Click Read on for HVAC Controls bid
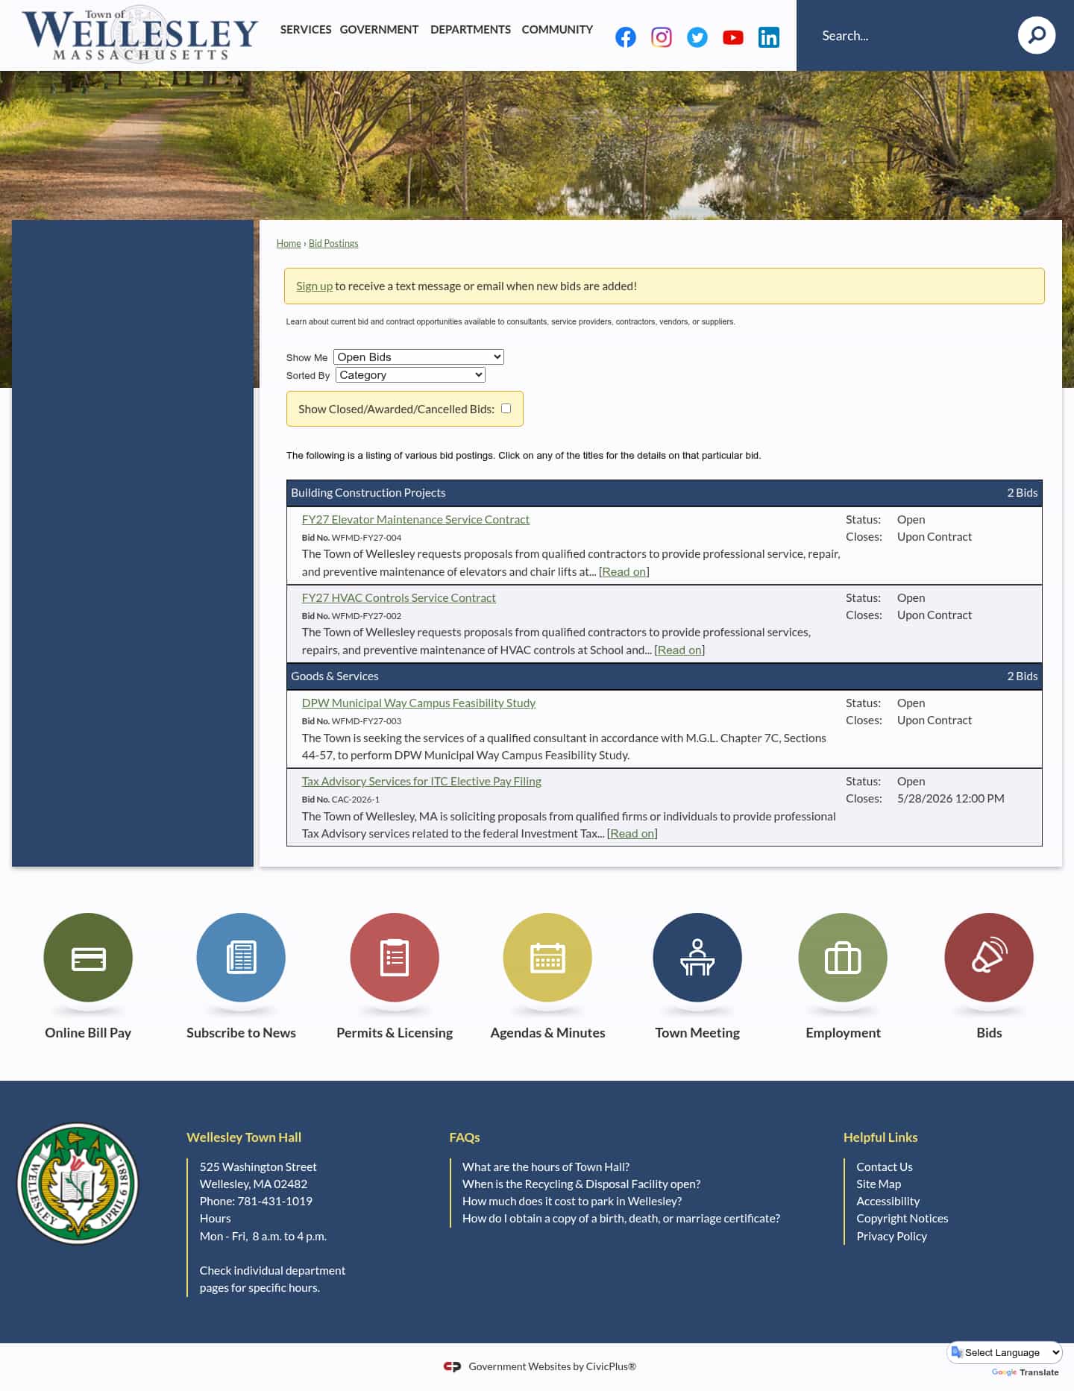Image resolution: width=1074 pixels, height=1391 pixels. coord(679,650)
